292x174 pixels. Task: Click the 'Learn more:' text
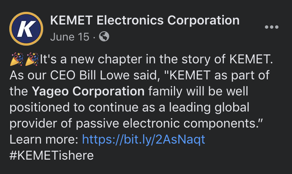click(x=44, y=140)
